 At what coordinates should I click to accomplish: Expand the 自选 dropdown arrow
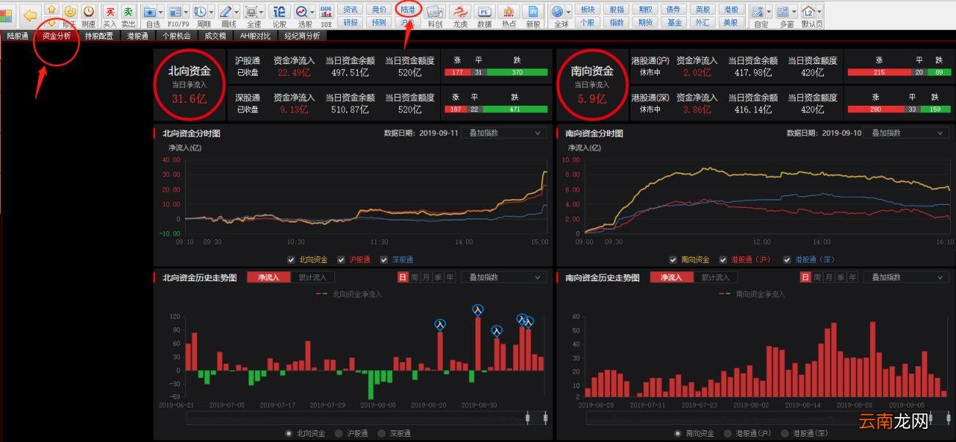(161, 12)
